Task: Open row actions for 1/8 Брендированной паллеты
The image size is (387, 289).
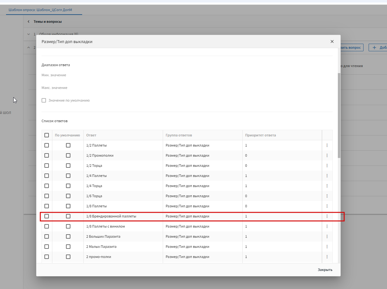Action: click(x=327, y=216)
